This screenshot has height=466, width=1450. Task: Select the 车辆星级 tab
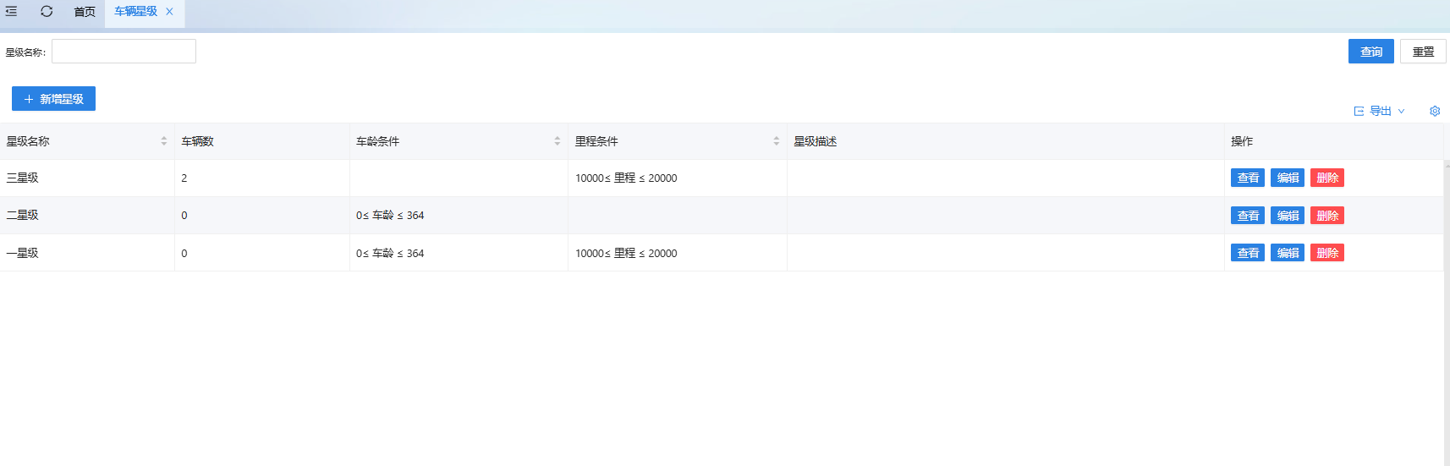(x=135, y=12)
